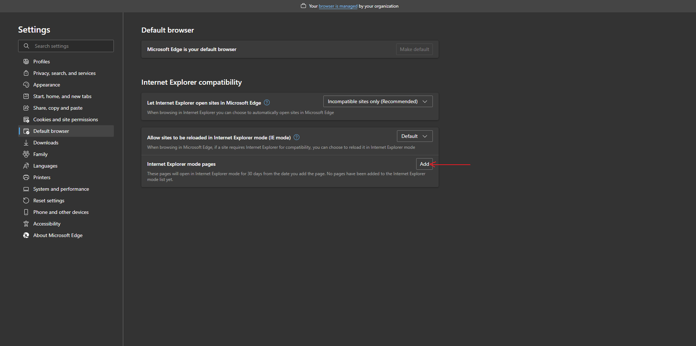Image resolution: width=696 pixels, height=346 pixels.
Task: Open the Incompatible sites only (Recommended) dropdown
Action: [x=378, y=101]
